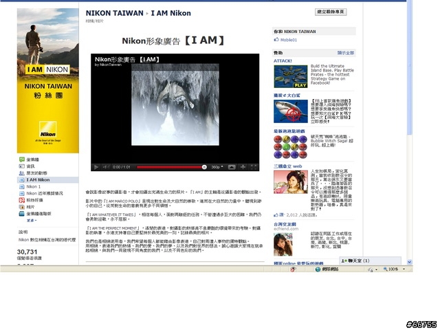Click the Battle Pirates ad thumbnail

pyautogui.click(x=291, y=76)
